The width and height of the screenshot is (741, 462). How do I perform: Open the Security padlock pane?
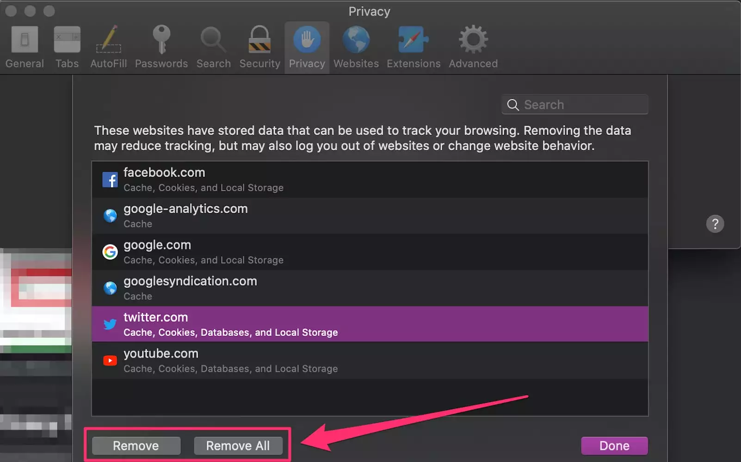(259, 47)
